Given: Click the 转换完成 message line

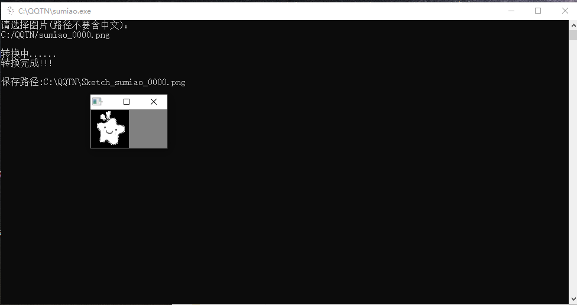Looking at the screenshot, I should point(27,63).
